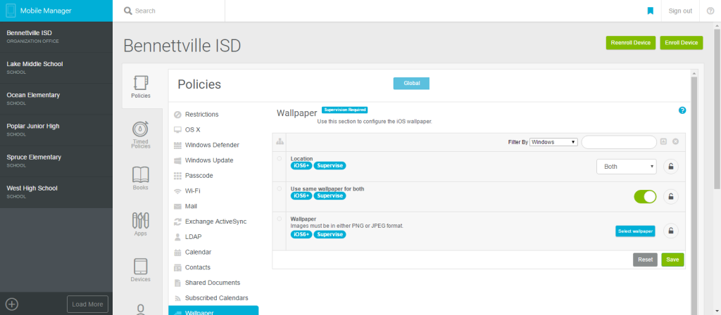
Task: Click padlock for Use same wallpaper row
Action: (x=671, y=197)
